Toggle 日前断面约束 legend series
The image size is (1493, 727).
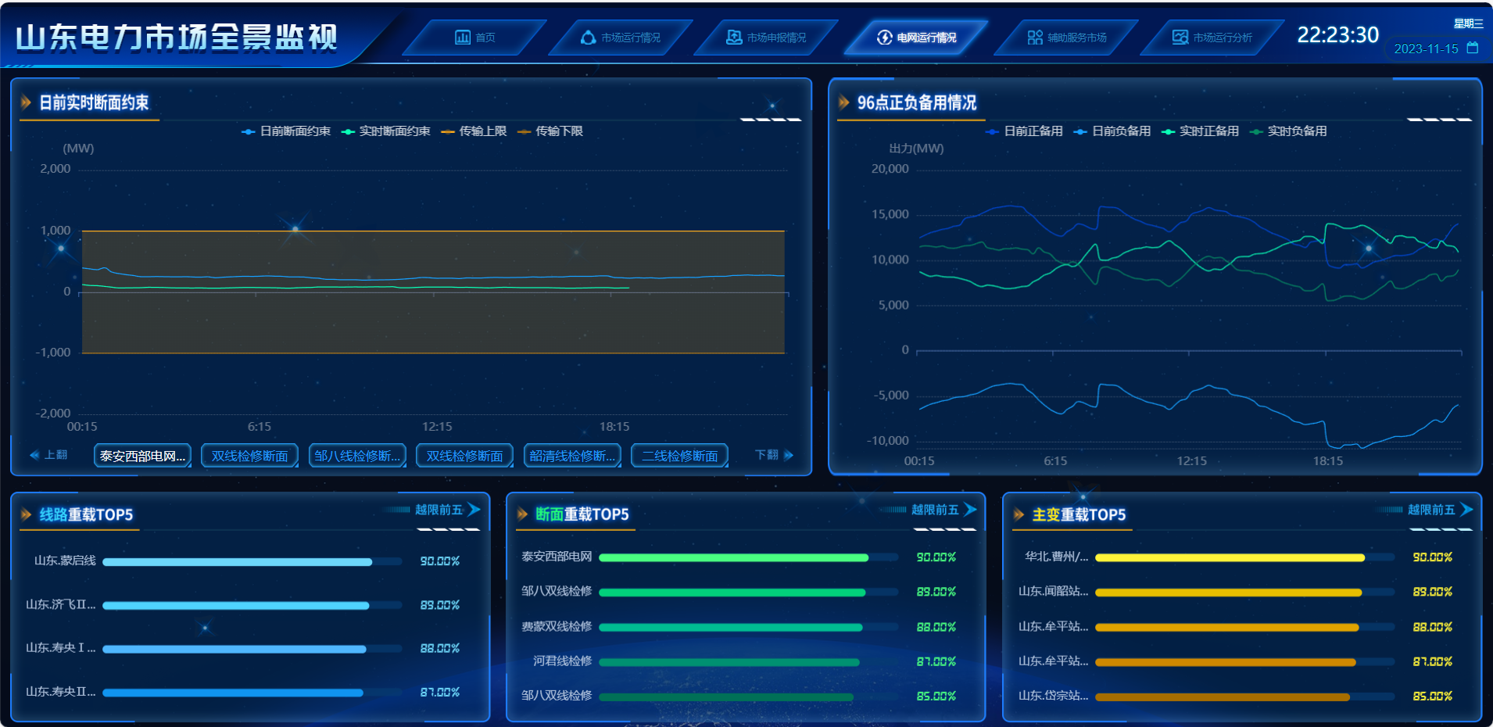coord(286,131)
